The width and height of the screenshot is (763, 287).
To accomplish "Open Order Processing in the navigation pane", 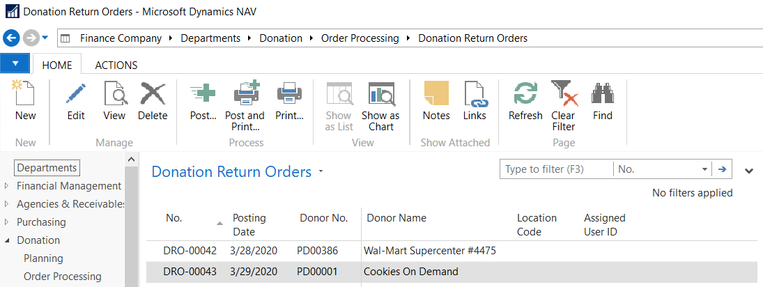I will (x=63, y=277).
